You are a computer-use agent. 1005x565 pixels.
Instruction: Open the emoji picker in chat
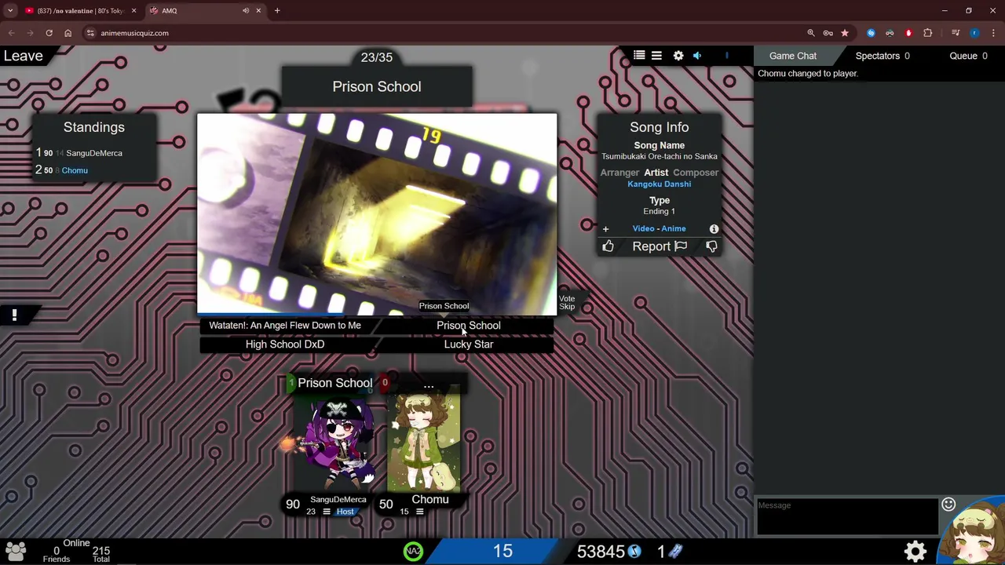tap(948, 505)
